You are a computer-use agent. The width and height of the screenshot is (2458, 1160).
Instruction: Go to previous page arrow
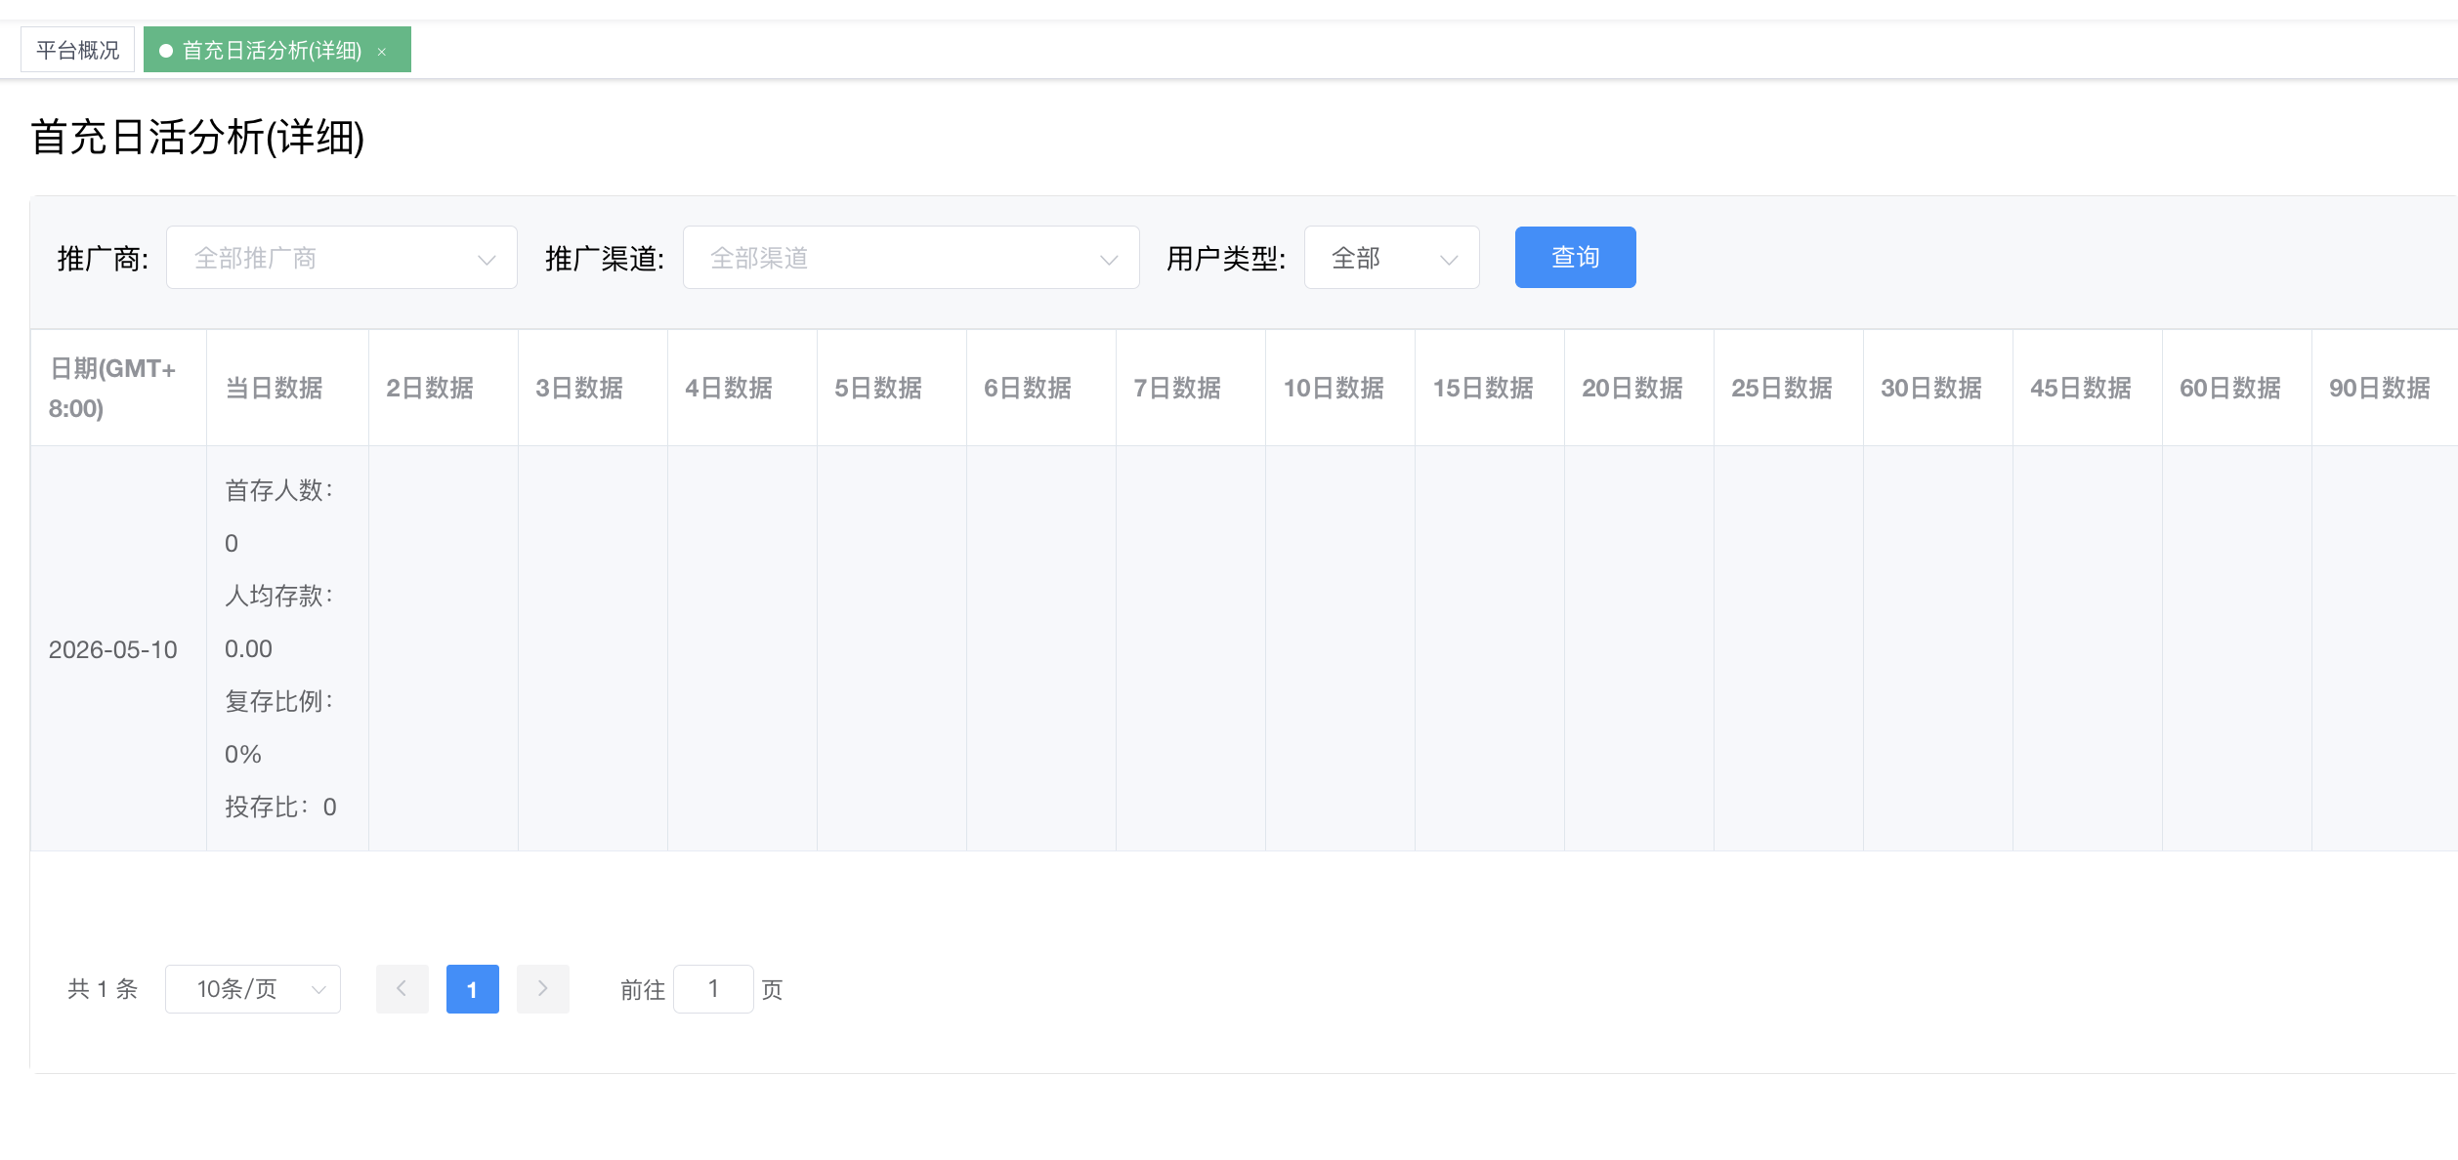click(402, 989)
